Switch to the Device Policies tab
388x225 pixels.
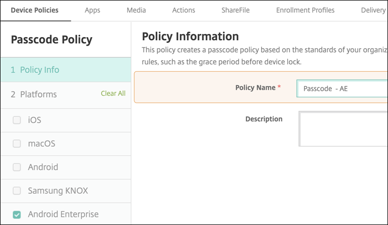35,10
